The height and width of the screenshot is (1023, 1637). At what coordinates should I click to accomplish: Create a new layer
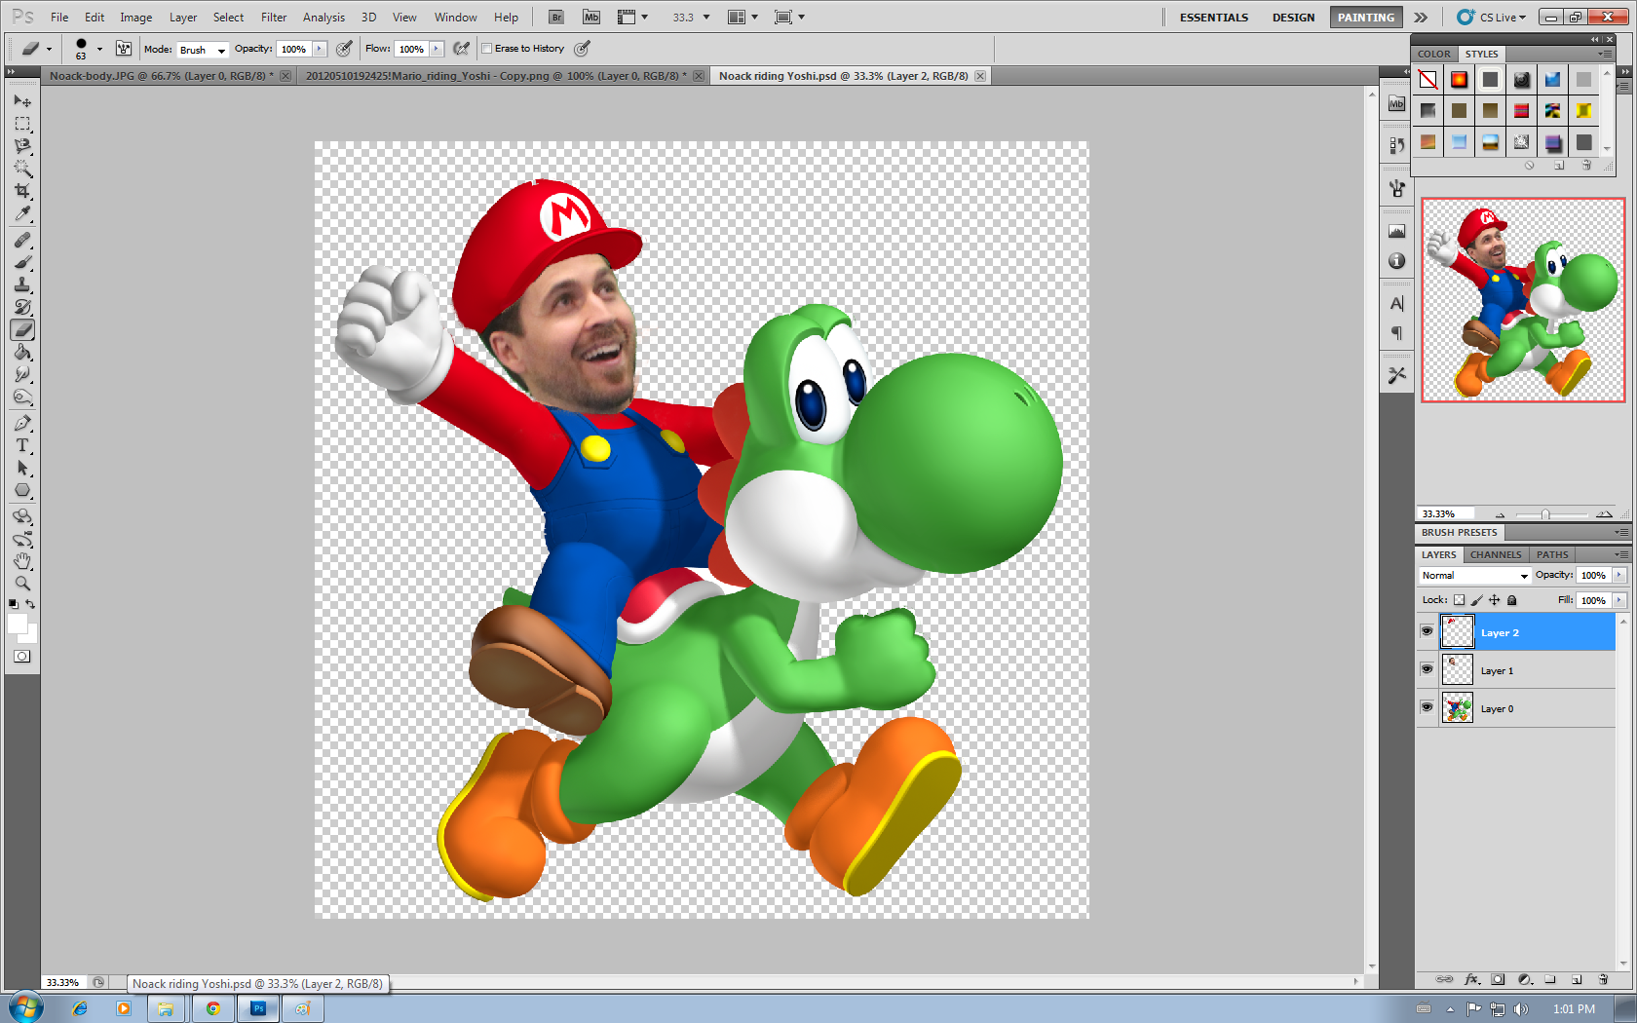[1577, 979]
